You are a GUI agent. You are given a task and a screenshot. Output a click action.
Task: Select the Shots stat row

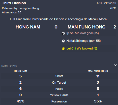(x=59, y=76)
